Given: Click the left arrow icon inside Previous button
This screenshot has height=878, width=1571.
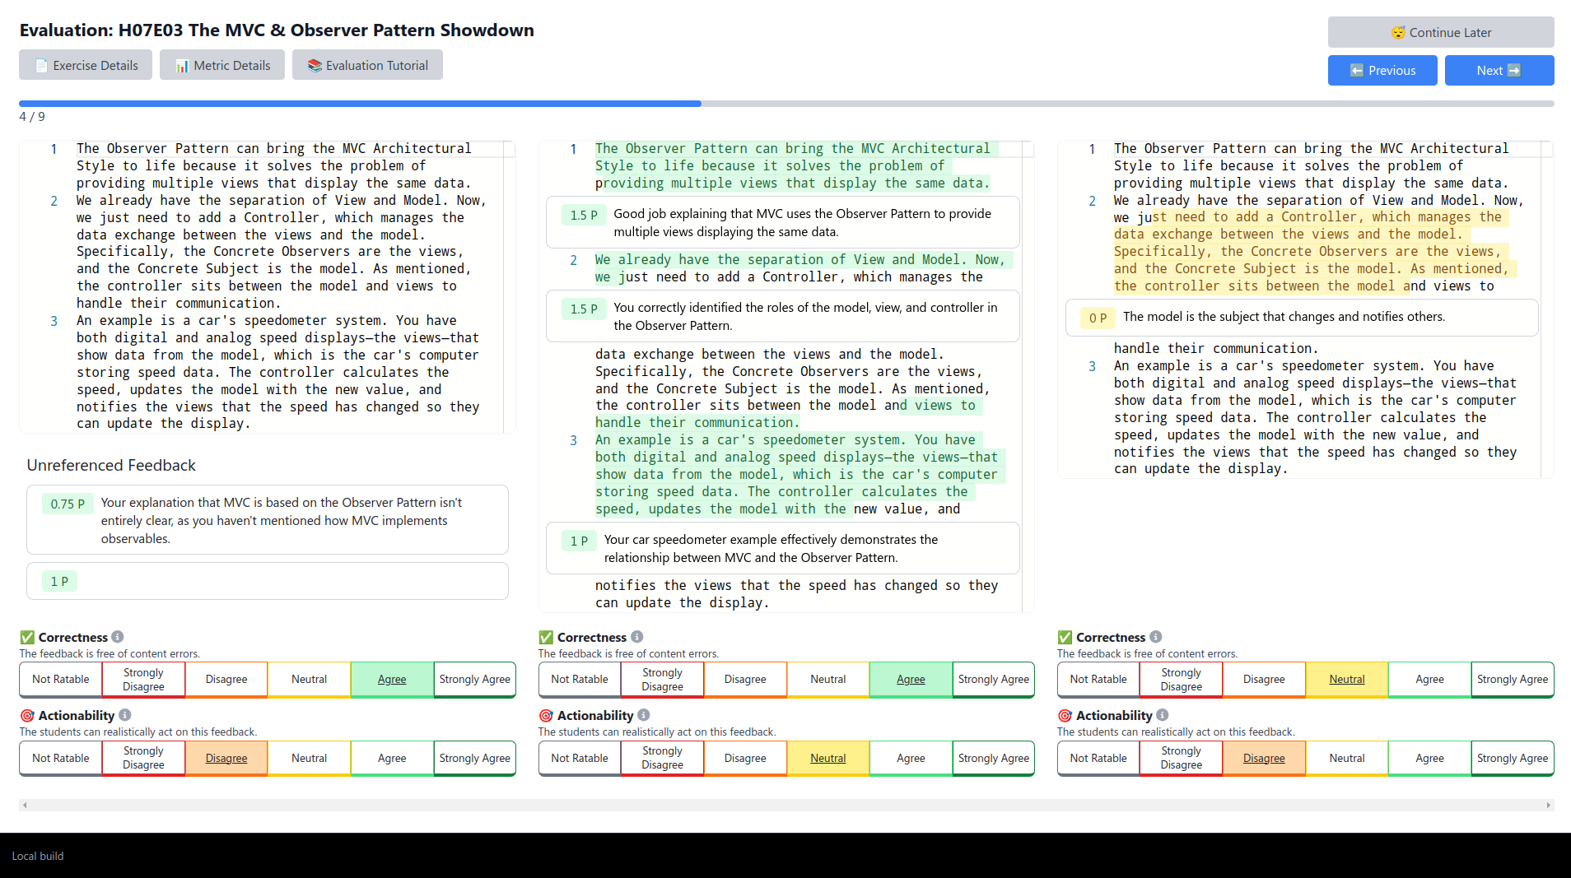Looking at the screenshot, I should click(x=1357, y=70).
